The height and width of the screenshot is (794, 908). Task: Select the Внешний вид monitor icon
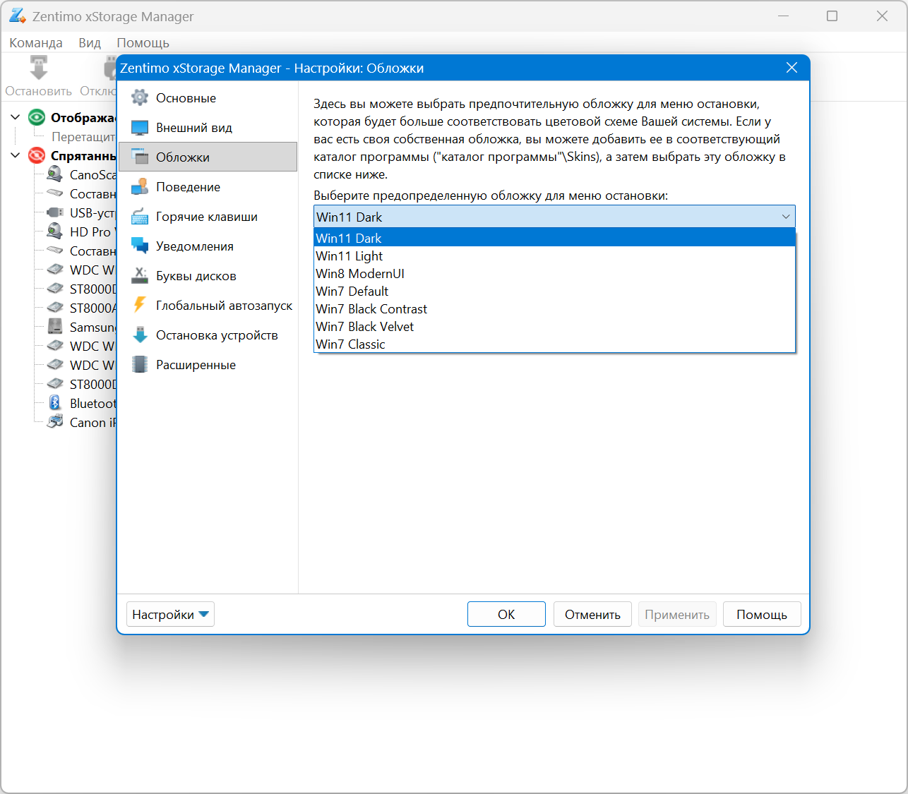[140, 128]
